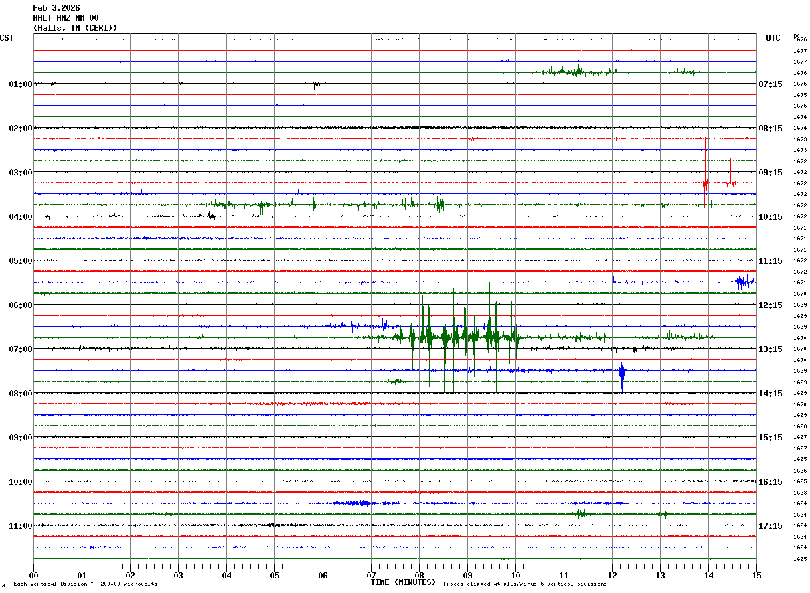
Task: Click minute tick label 05 on the axis
Action: point(274,575)
